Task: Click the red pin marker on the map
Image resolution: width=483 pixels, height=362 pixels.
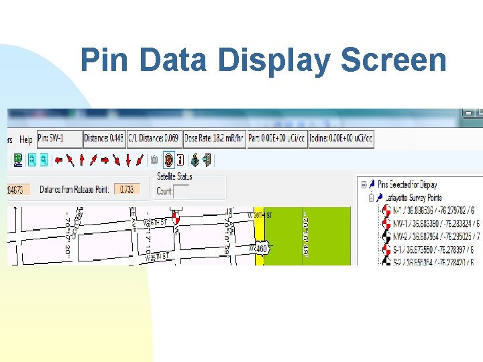Action: (176, 217)
